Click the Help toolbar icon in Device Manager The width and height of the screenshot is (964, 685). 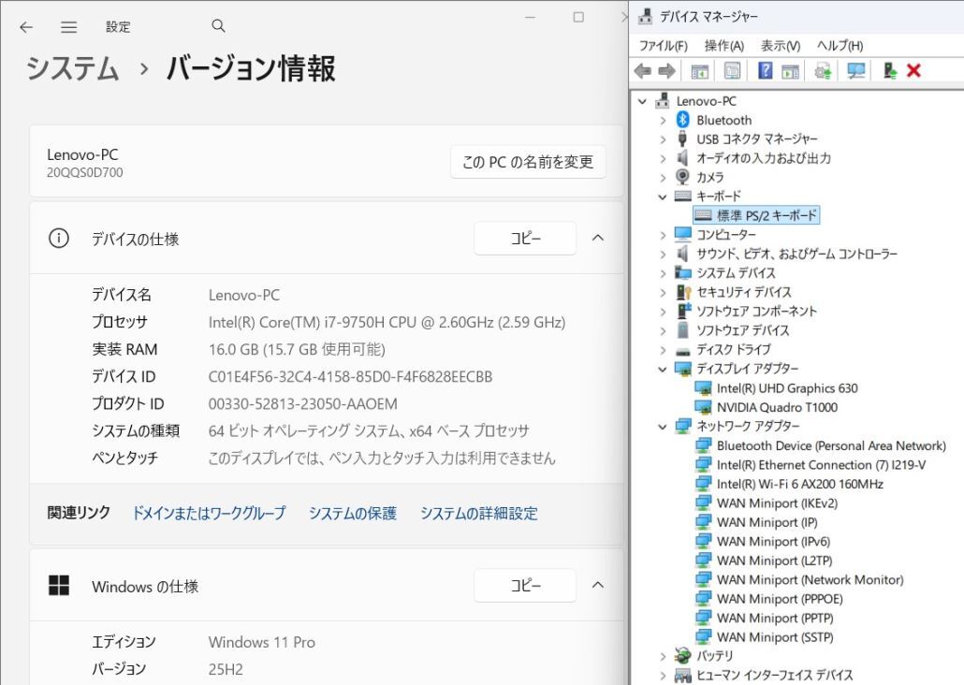(766, 70)
